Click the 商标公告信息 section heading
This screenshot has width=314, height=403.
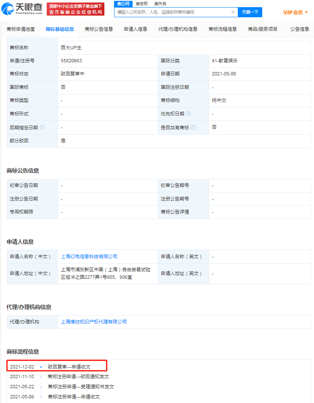pos(23,171)
